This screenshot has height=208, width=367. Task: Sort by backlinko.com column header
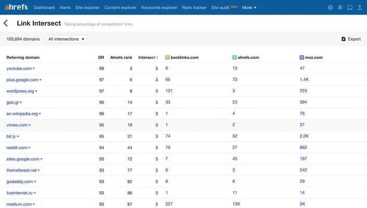coord(185,57)
